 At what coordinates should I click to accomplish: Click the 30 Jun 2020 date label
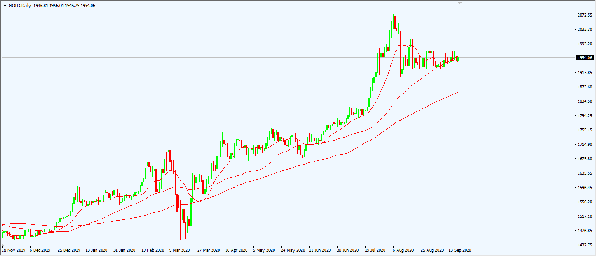pos(348,251)
